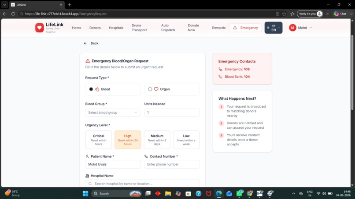Image resolution: width=355 pixels, height=199 pixels.
Task: Open the browser favorites list icon
Action: tap(292, 14)
